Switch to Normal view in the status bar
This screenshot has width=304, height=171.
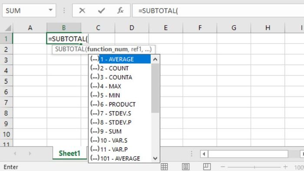164,167
